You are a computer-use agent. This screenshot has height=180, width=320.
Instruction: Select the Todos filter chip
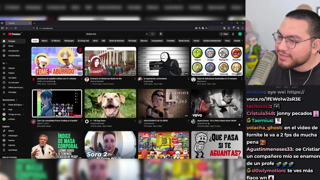point(35,41)
